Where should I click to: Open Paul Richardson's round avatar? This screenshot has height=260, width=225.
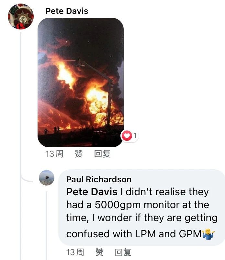point(47,178)
